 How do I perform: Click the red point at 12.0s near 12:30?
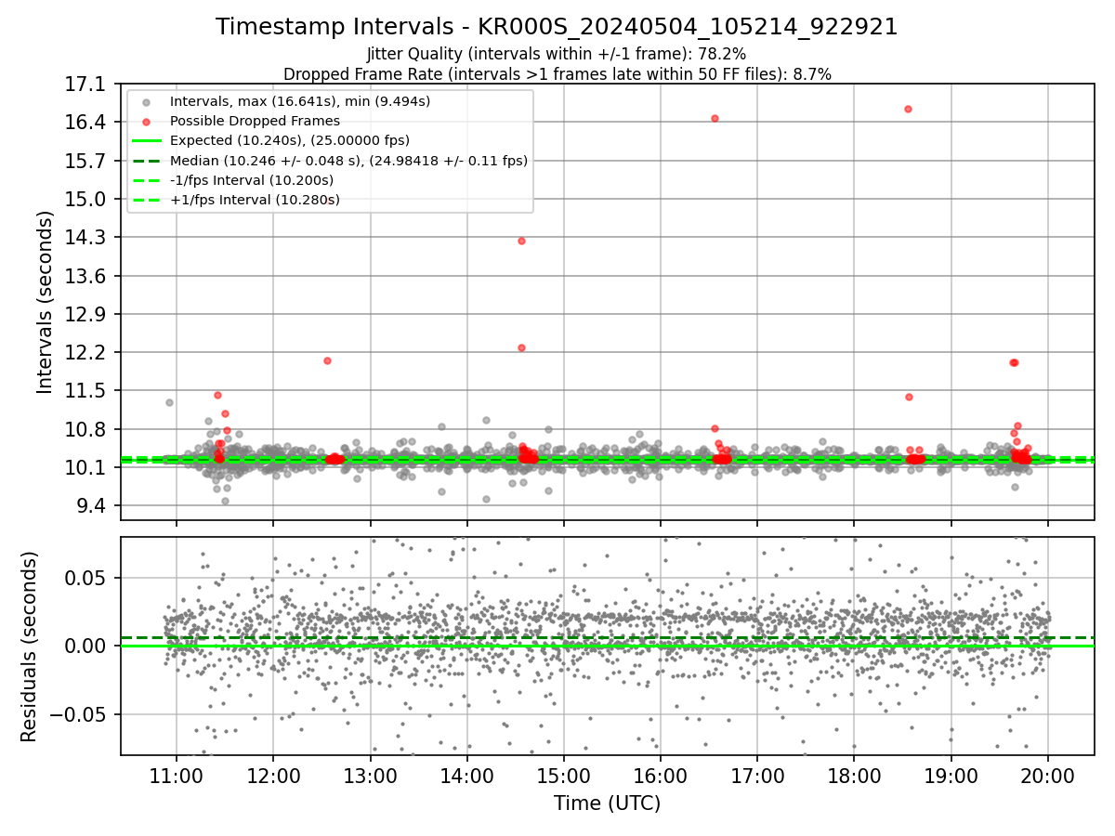[327, 360]
